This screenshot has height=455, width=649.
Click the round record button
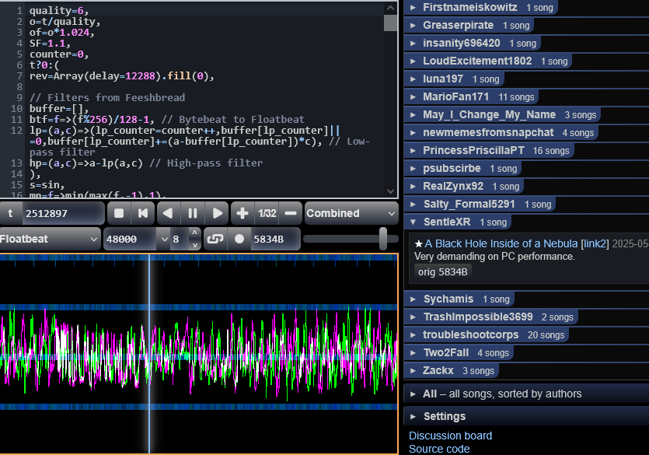tap(239, 239)
